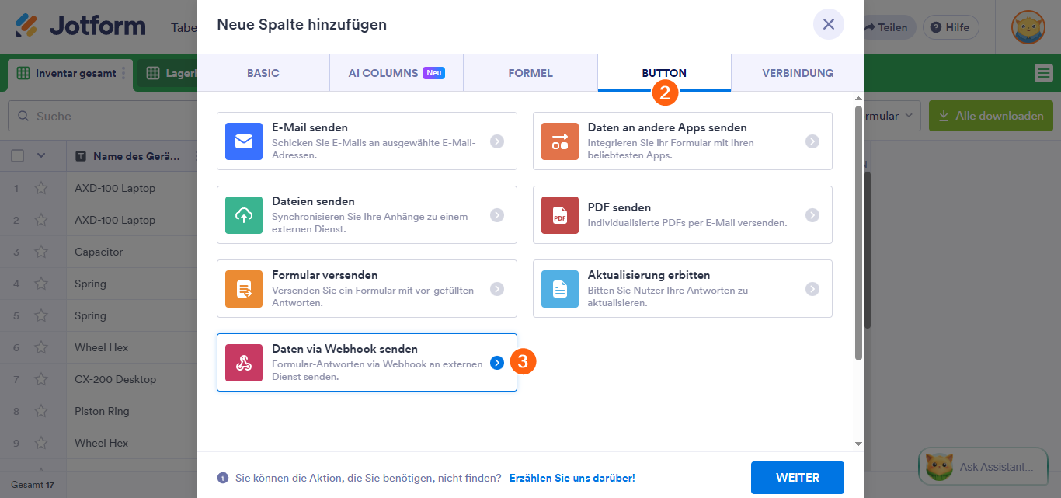Click the PDF senden icon
This screenshot has width=1061, height=498.
click(561, 215)
